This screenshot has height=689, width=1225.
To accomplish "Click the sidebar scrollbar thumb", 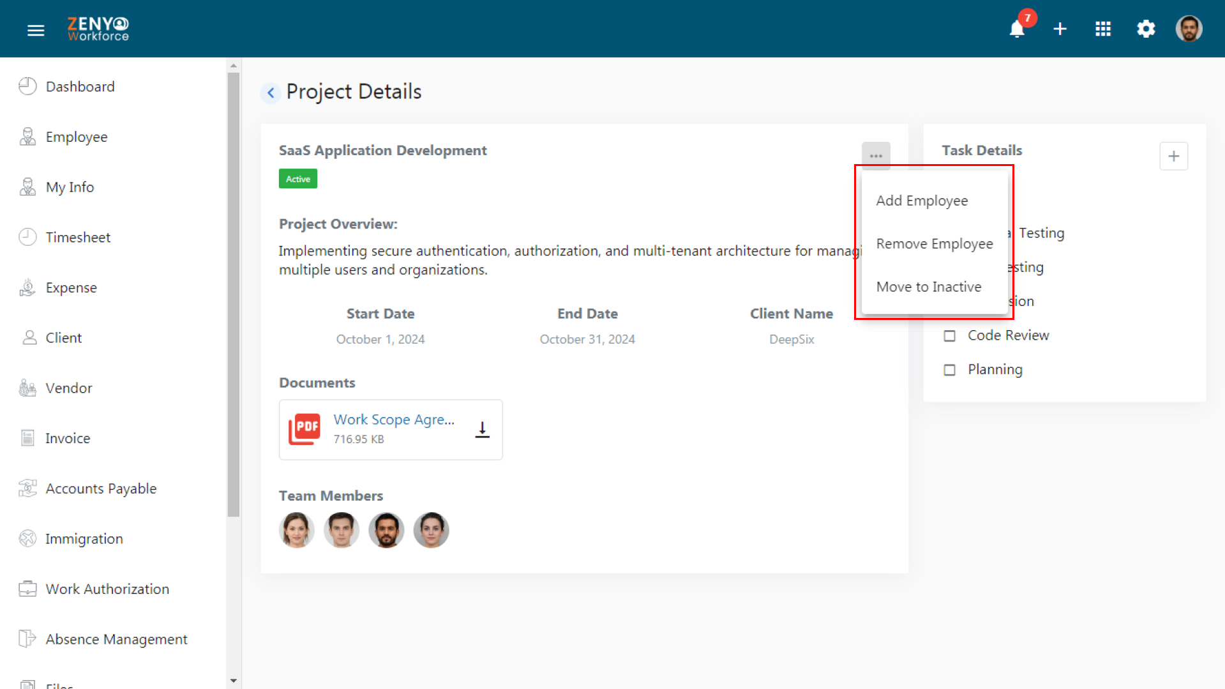I will point(234,294).
